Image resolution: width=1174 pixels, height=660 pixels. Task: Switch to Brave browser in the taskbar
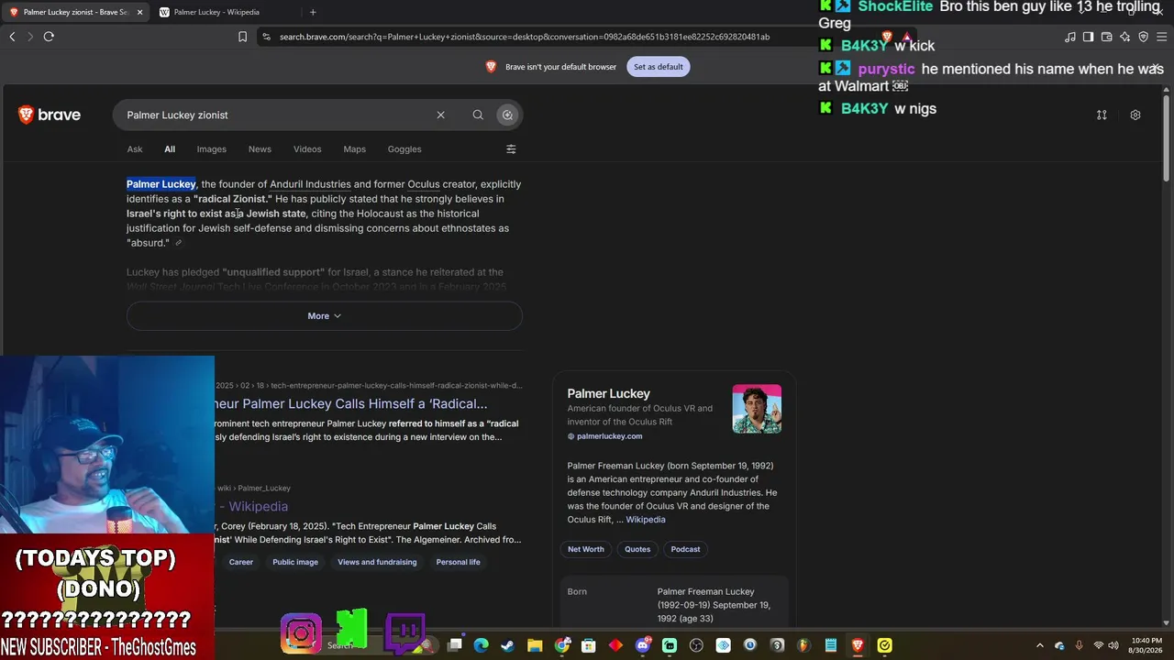[858, 645]
